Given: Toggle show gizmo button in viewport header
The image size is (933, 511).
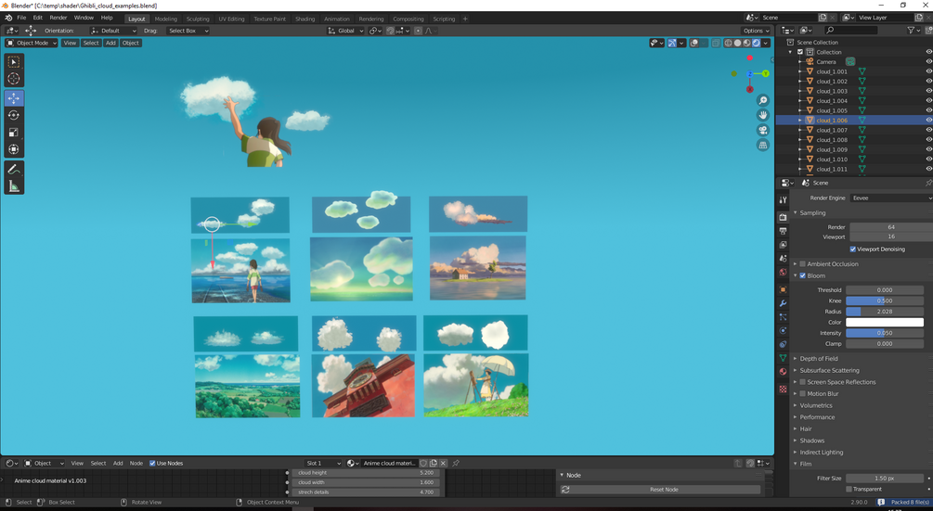Looking at the screenshot, I should point(672,43).
